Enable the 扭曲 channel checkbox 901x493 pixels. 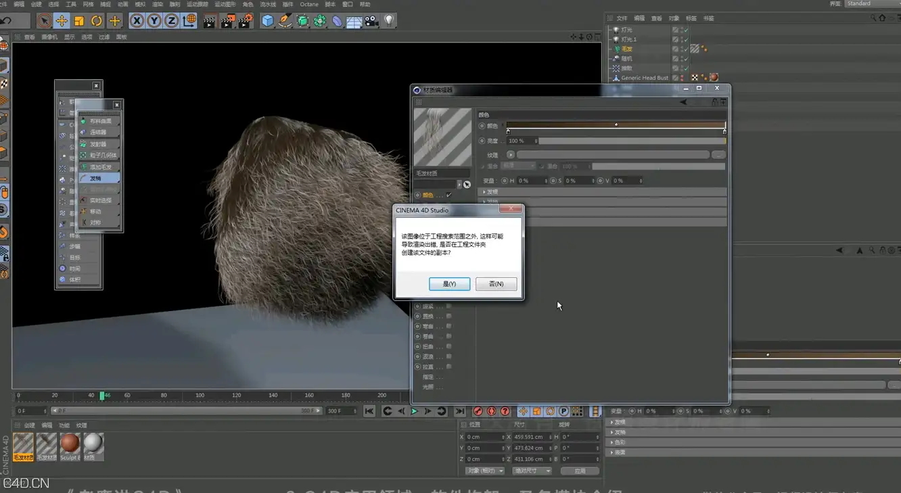pyautogui.click(x=448, y=346)
